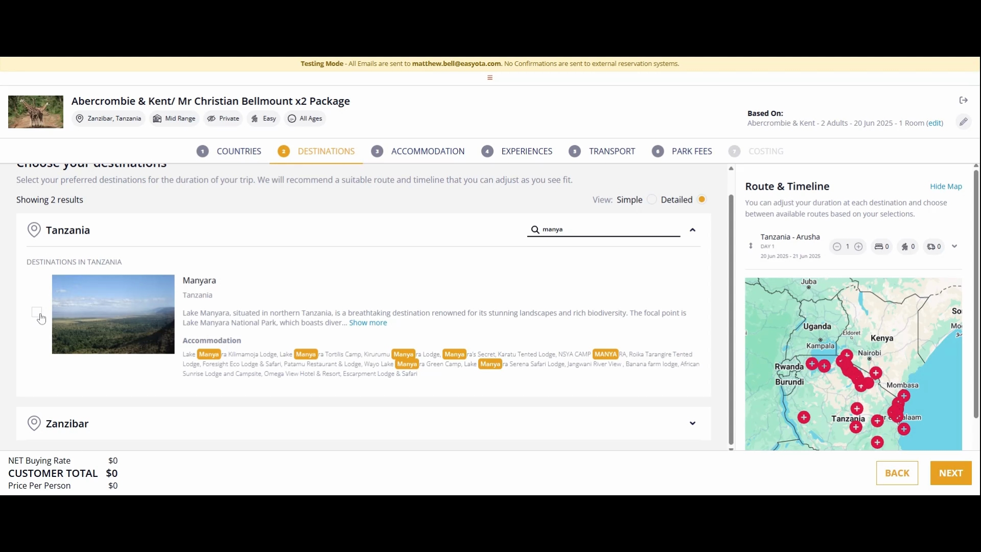The image size is (981, 552).
Task: Click the Hide Map link
Action: pos(946,187)
